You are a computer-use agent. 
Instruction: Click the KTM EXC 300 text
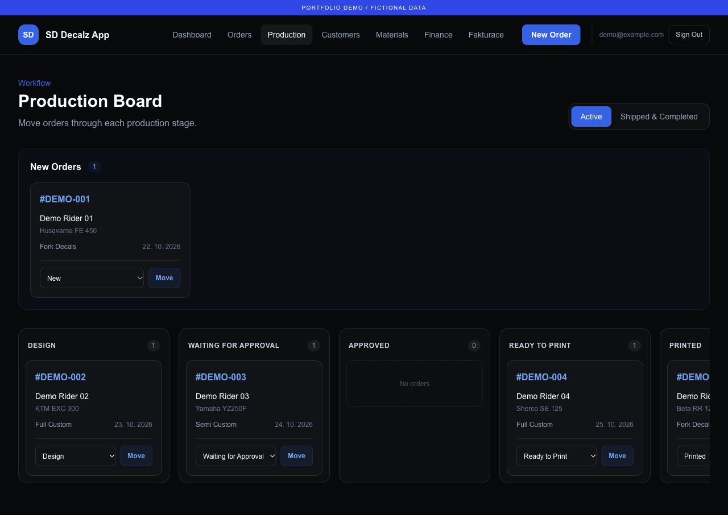pyautogui.click(x=57, y=409)
